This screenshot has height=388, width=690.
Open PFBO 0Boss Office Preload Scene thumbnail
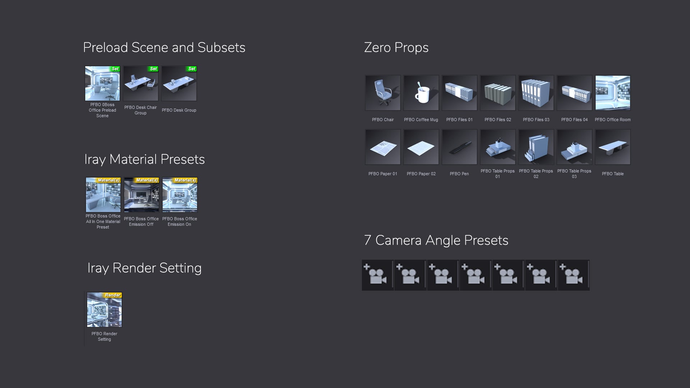[102, 83]
